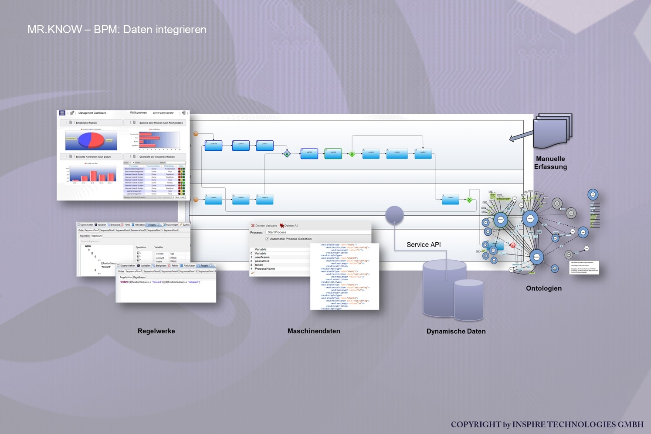Click document icon in Erstellte Kontrollen nach Datum header
The width and height of the screenshot is (651, 434).
pos(71,156)
